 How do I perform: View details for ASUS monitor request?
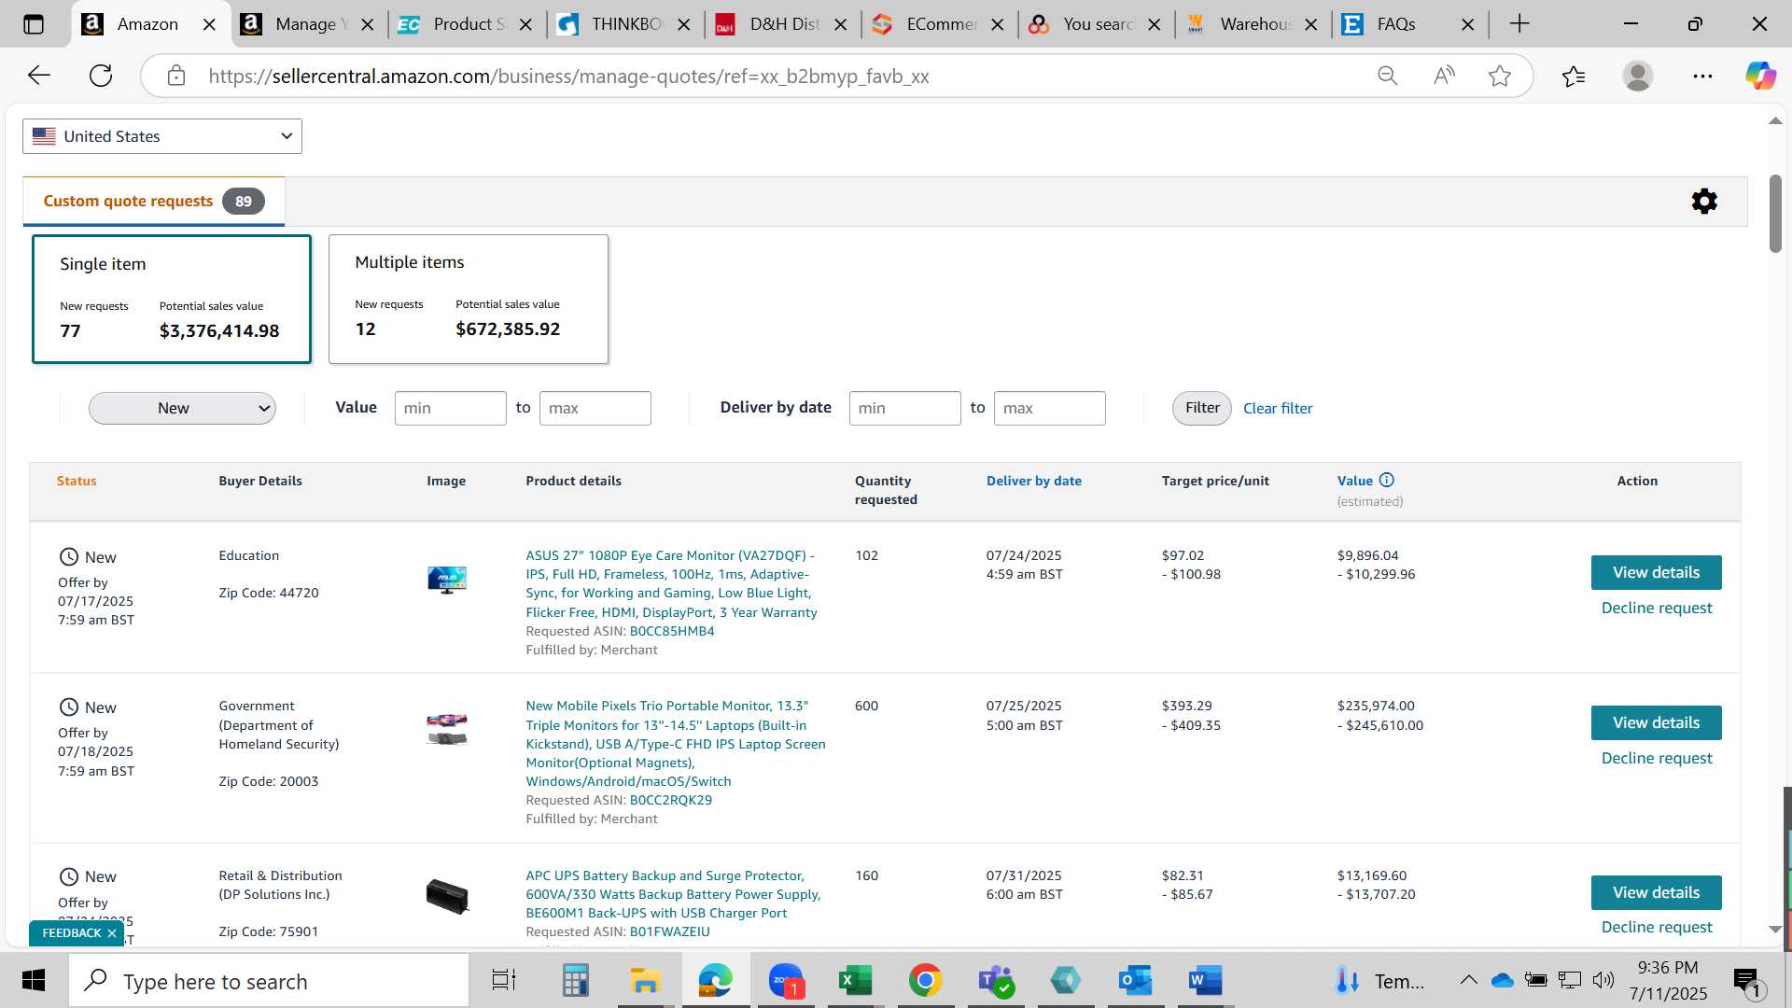pyautogui.click(x=1657, y=572)
